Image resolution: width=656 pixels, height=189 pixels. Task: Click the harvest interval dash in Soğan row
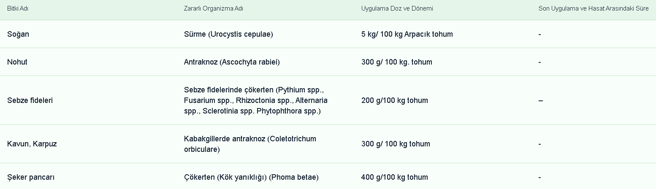(x=540, y=34)
